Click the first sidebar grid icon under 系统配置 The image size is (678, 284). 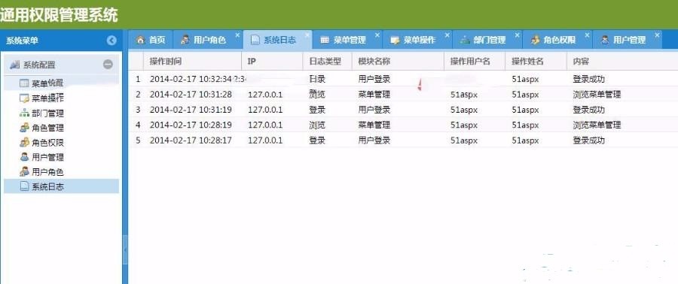click(24, 83)
